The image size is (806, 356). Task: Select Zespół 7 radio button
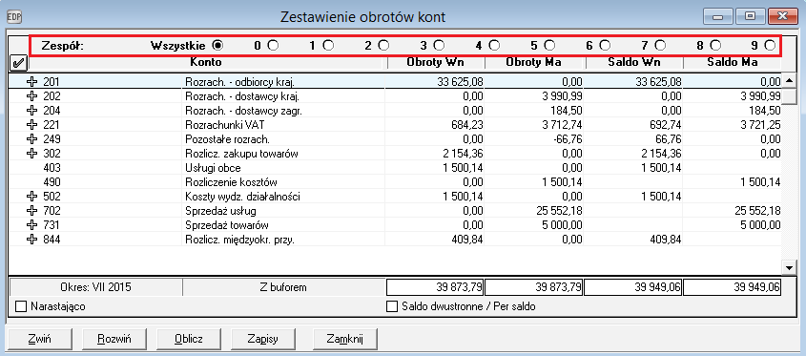pos(660,45)
